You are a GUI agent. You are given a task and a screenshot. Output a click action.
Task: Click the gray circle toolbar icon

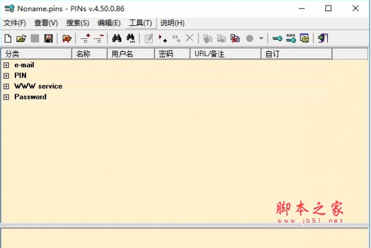(250, 38)
